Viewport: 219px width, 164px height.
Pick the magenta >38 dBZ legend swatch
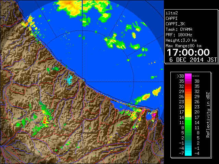coord(188,76)
